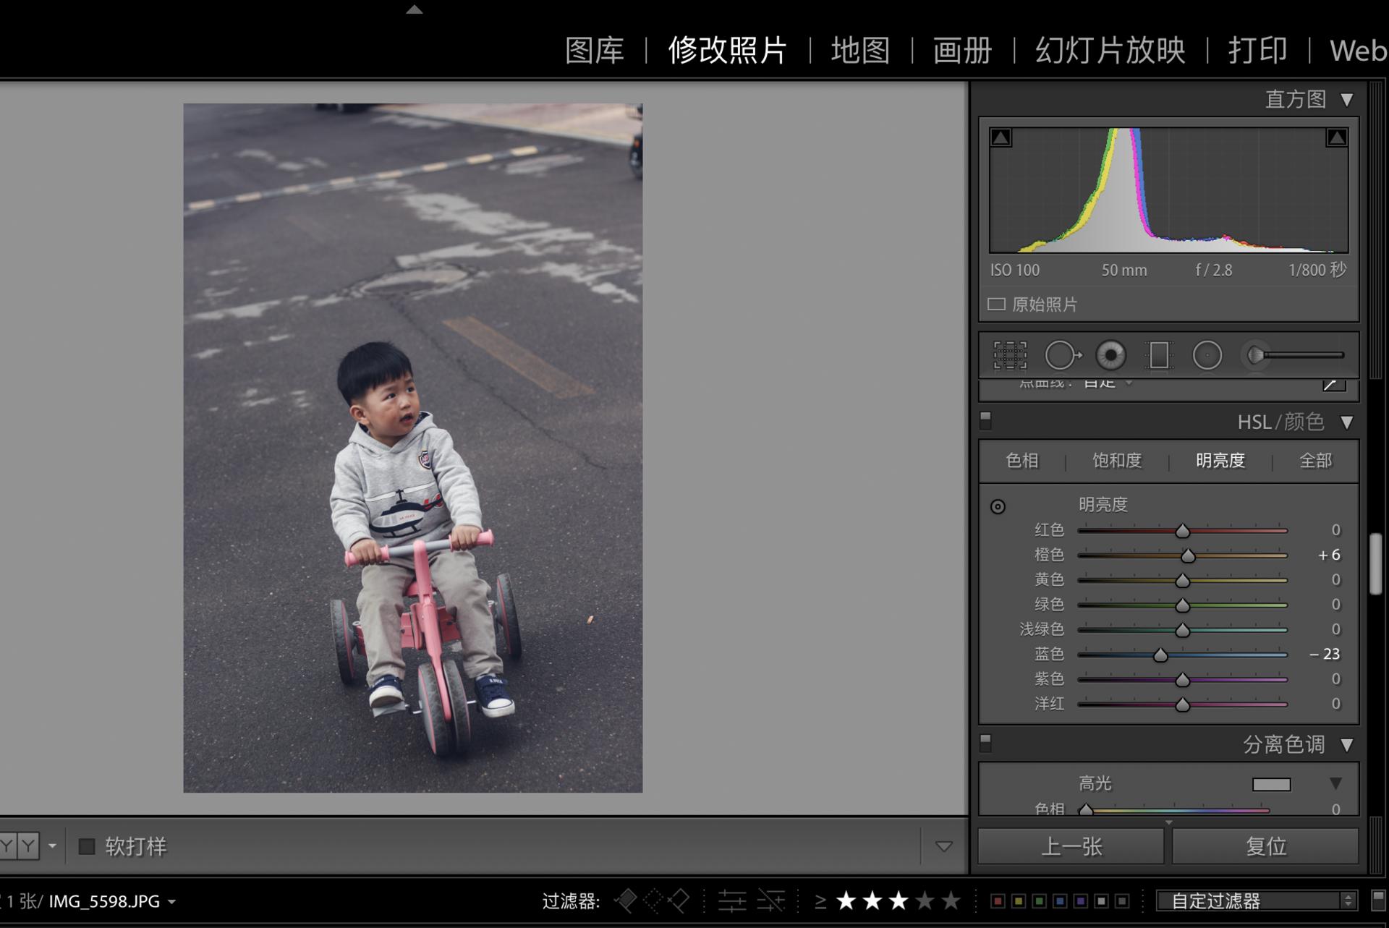Toggle the HSL panel on/off switch
Image resolution: width=1389 pixels, height=928 pixels.
click(985, 420)
